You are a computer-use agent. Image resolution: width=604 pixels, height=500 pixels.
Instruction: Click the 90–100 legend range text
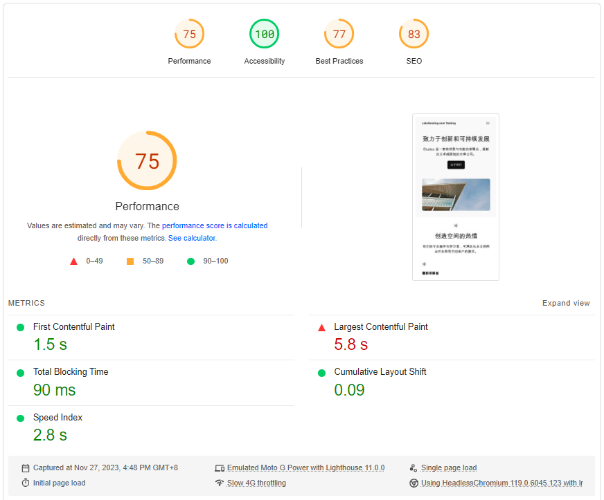(215, 261)
